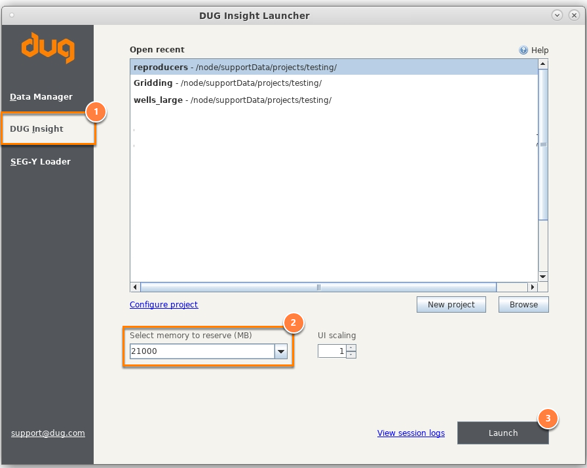Screen dimensions: 587x468
Task: Open the Data Manager section
Action: (41, 96)
